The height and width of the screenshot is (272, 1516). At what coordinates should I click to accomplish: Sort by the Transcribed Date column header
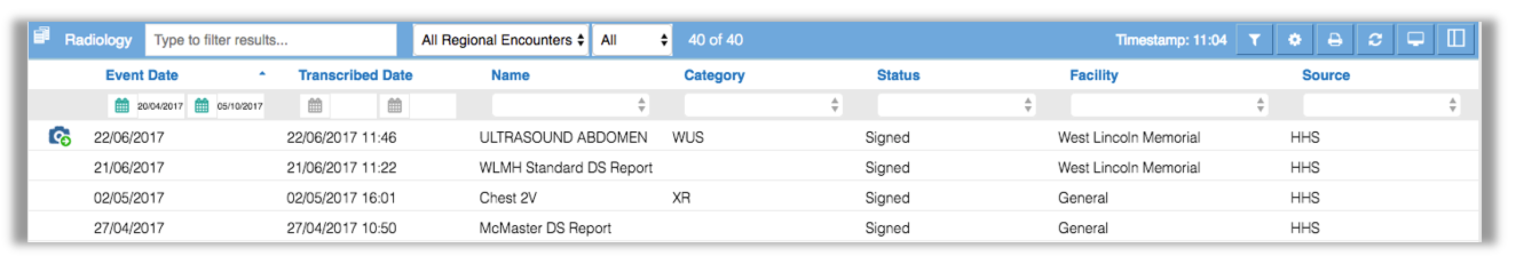356,75
